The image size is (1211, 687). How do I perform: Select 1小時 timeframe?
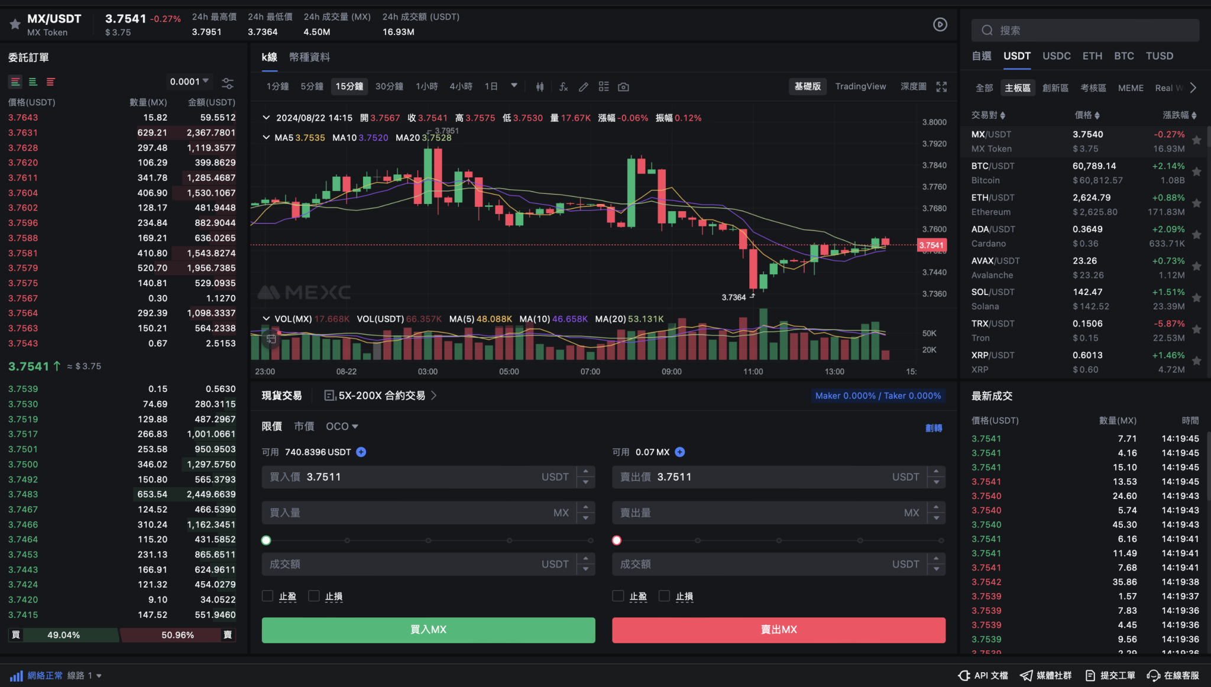tap(426, 86)
